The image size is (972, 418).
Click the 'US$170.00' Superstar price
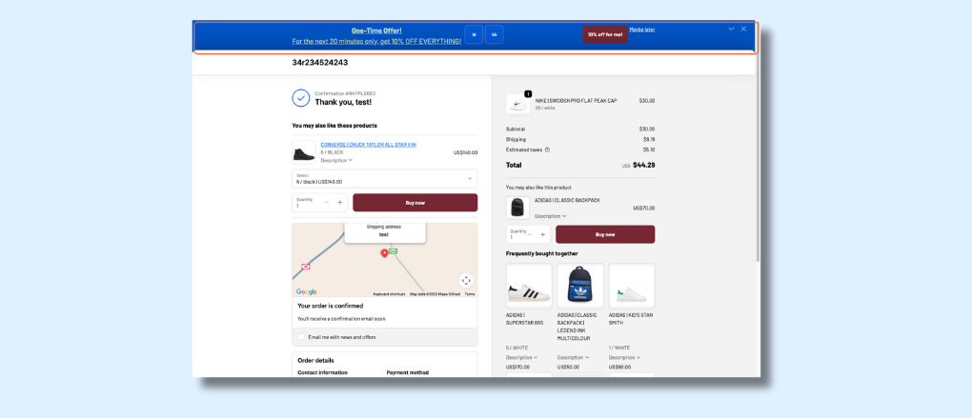pos(516,367)
